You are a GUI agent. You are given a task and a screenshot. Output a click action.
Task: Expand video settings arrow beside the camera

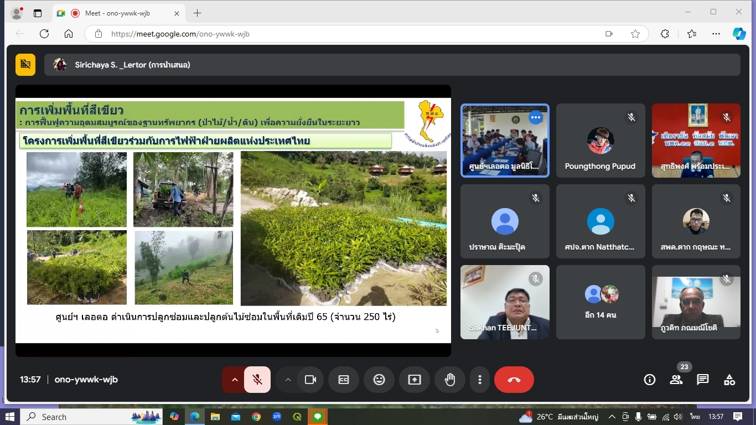pos(288,380)
